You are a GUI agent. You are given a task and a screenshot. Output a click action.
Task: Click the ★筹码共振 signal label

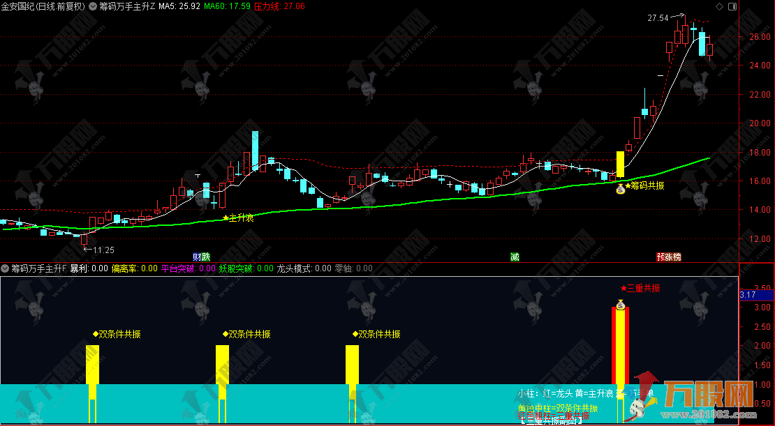click(x=644, y=185)
